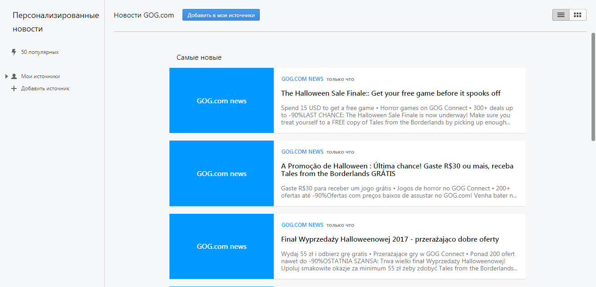Open A Promoção de Halloween article headline
This screenshot has height=287, width=596.
[397, 170]
